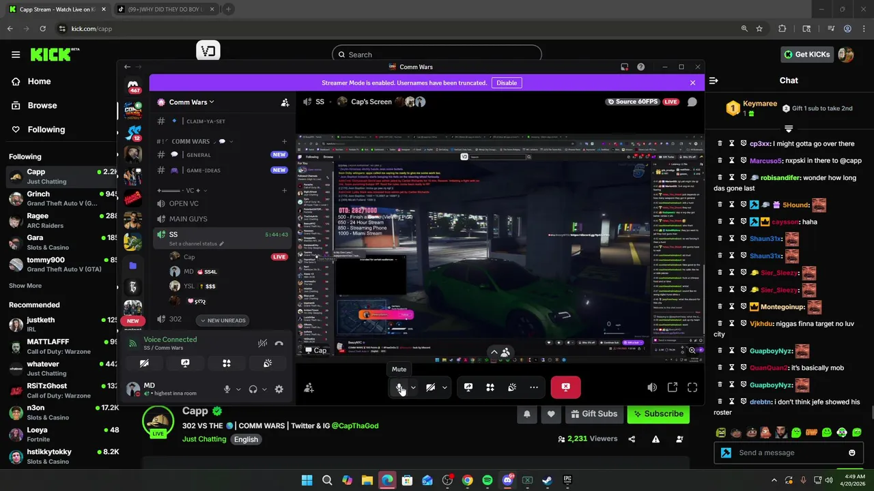The width and height of the screenshot is (874, 491).
Task: Join MAIN GUYS voice channel
Action: pos(221,219)
